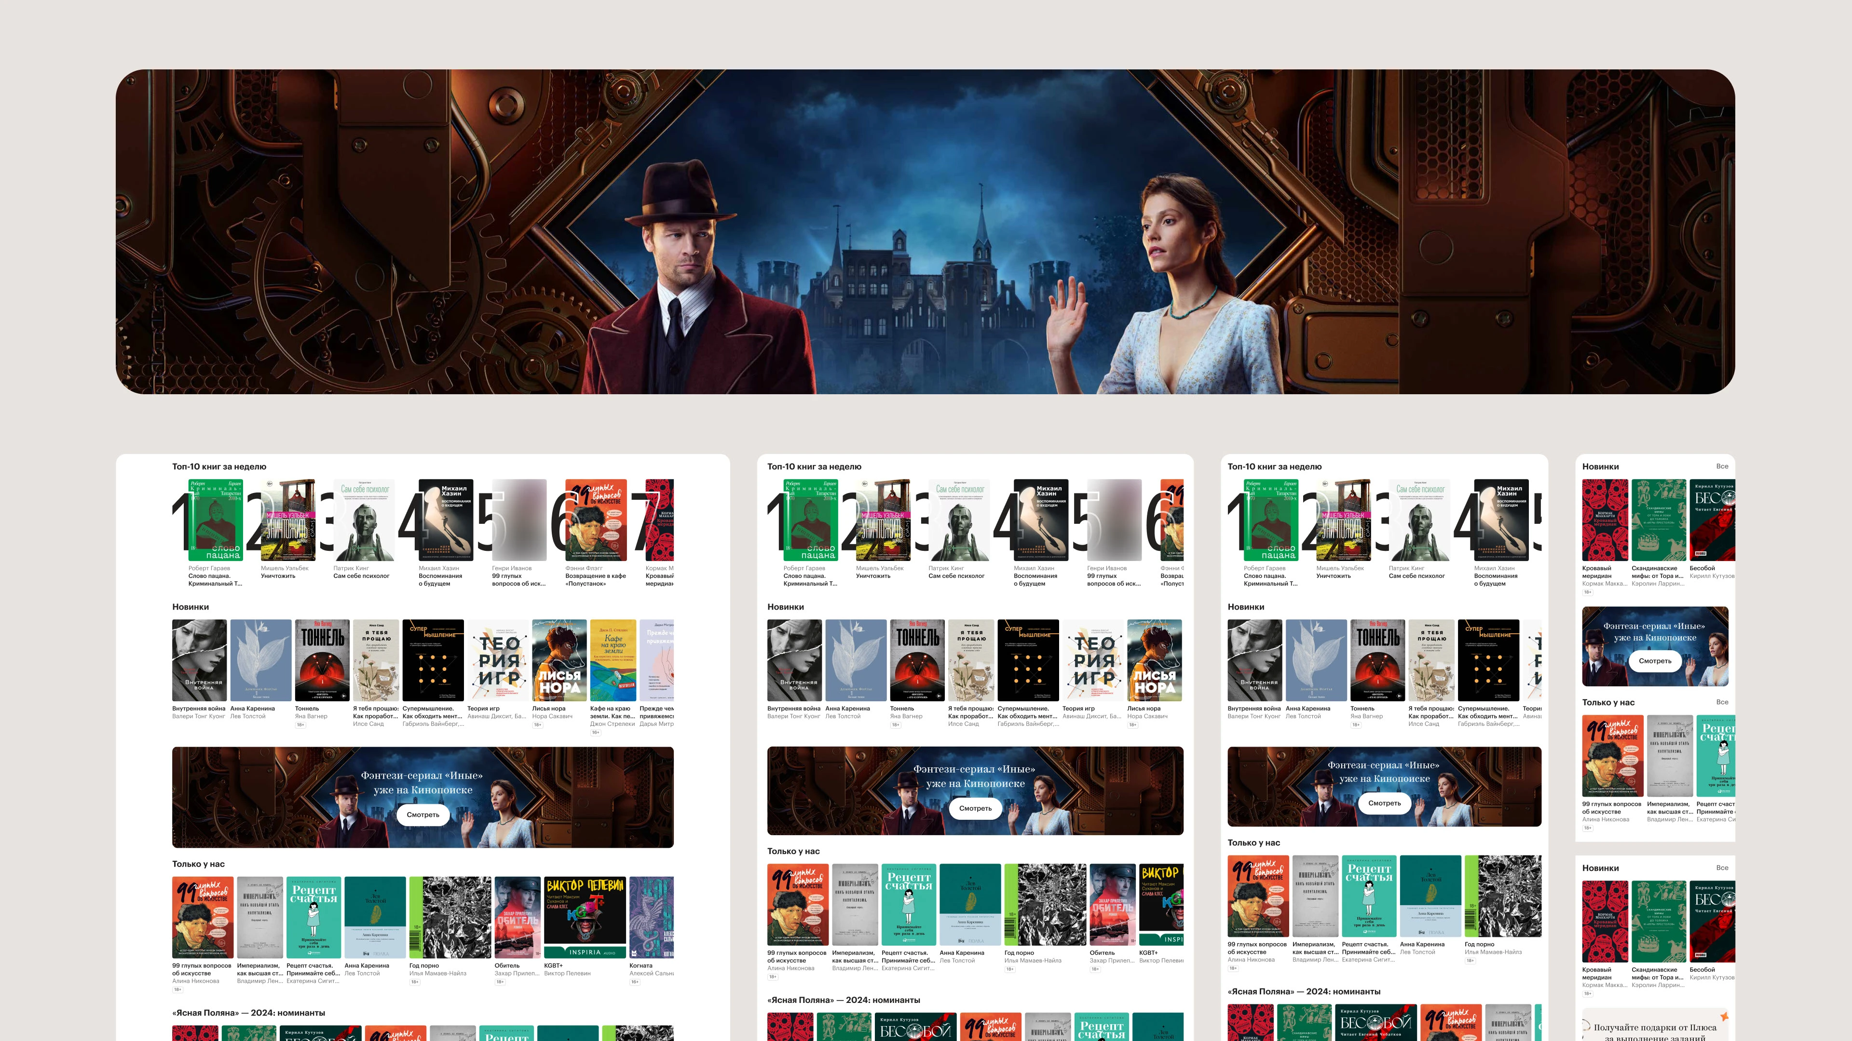This screenshot has height=1041, width=1852.
Task: Open Тоннель cover in second panel Новинки
Action: (x=917, y=660)
